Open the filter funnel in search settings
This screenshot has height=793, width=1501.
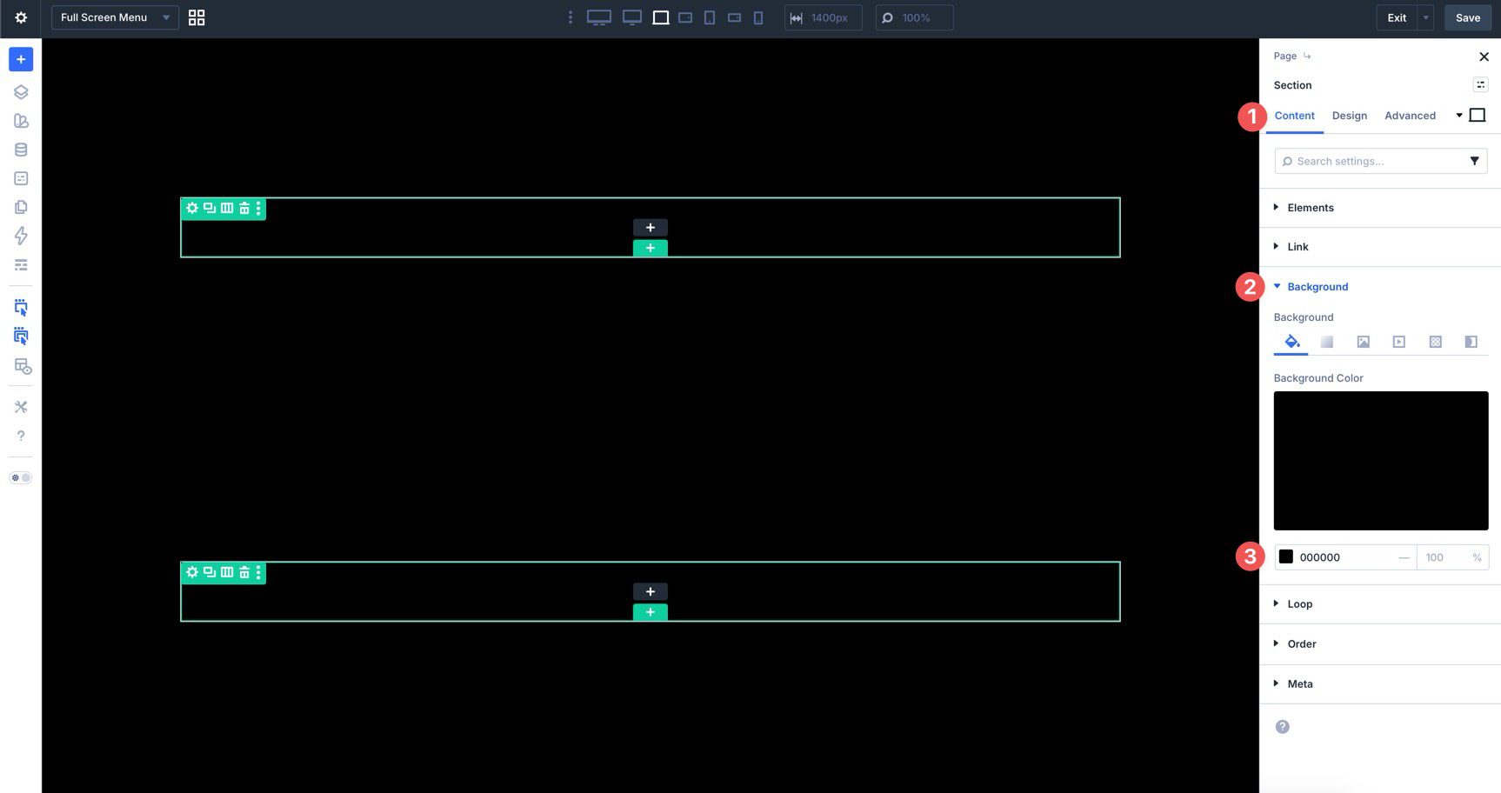[1474, 161]
